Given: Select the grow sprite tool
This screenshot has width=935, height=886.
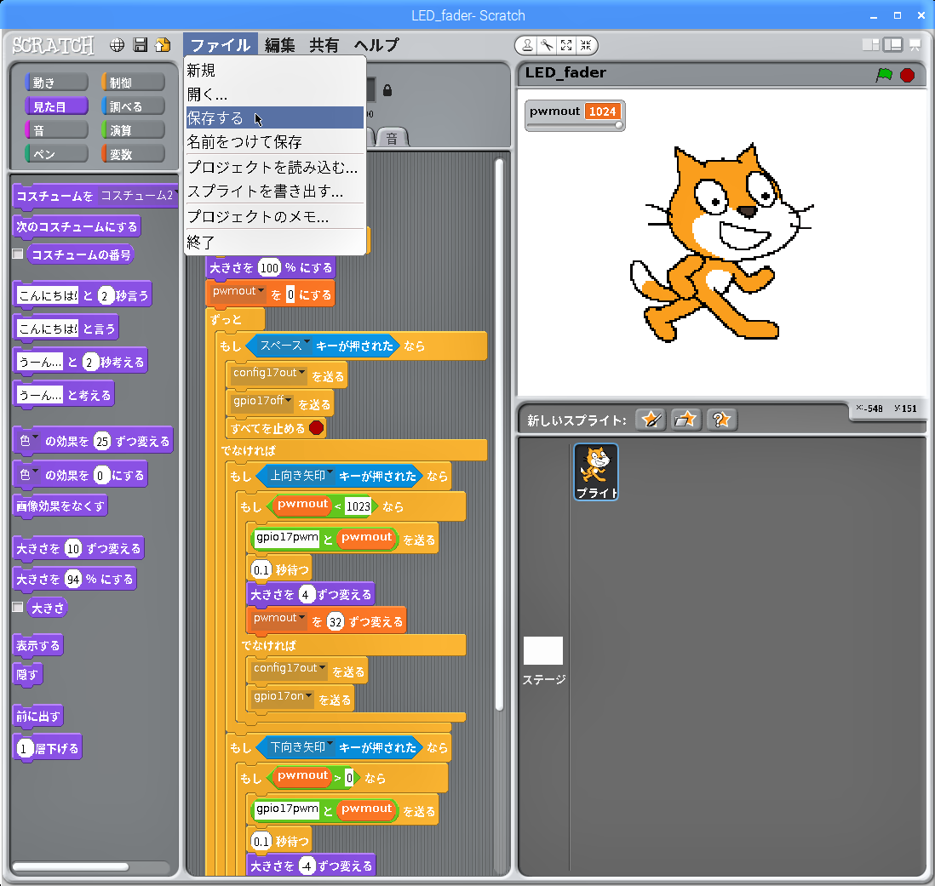Looking at the screenshot, I should pyautogui.click(x=566, y=45).
